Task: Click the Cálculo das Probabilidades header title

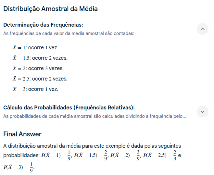Action: 69,108
